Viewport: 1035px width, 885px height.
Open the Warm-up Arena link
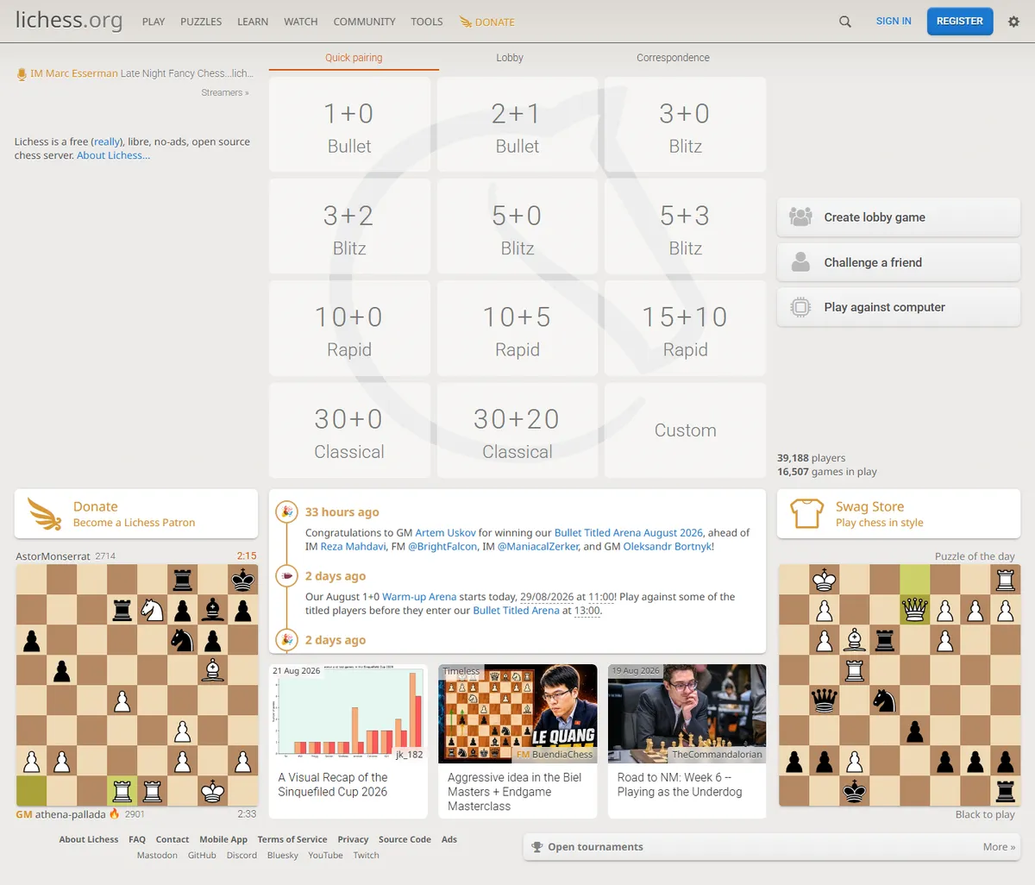click(419, 597)
